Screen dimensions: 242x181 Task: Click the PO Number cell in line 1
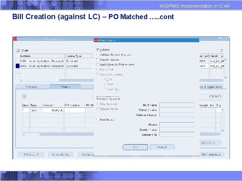click(75, 110)
